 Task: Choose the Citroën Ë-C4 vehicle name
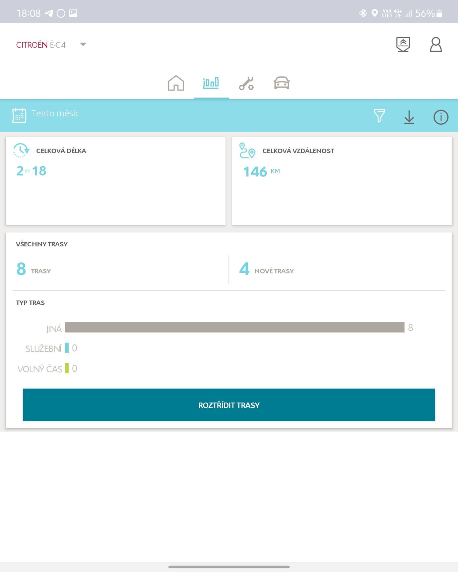[x=41, y=45]
